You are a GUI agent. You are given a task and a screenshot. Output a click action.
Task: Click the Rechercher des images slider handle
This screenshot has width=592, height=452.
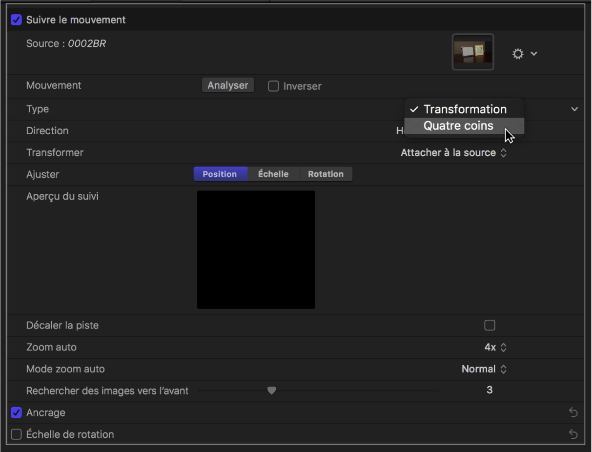point(272,390)
